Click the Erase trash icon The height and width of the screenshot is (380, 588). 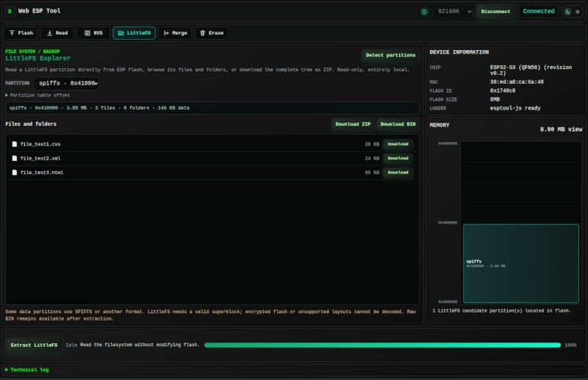(x=203, y=33)
